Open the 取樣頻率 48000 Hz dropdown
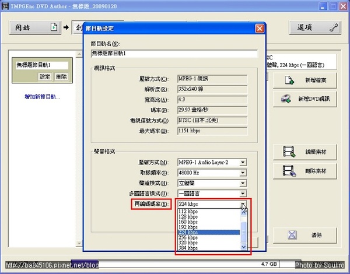The image size is (350, 274). (243, 173)
